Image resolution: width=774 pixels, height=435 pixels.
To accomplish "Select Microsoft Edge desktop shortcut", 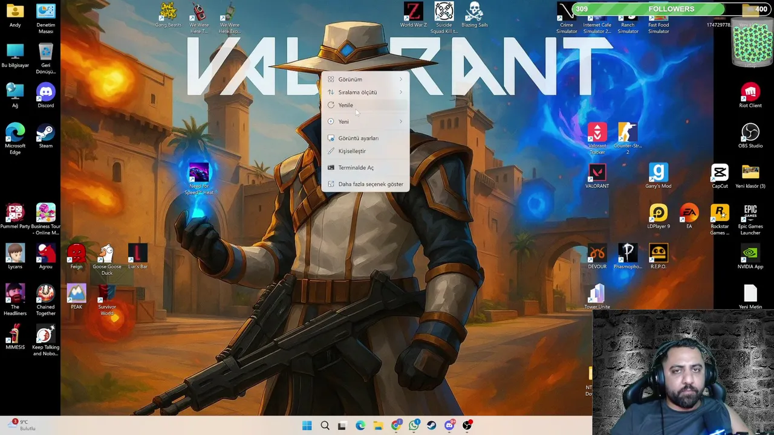I will (15, 139).
